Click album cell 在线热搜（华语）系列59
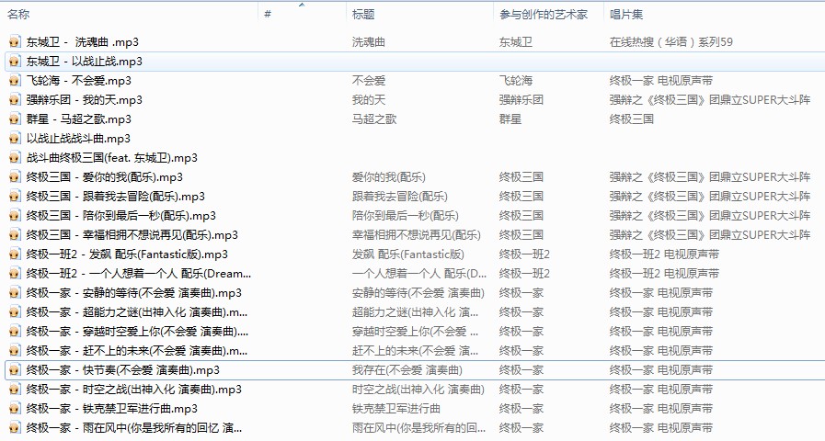825x441 pixels. coord(671,42)
